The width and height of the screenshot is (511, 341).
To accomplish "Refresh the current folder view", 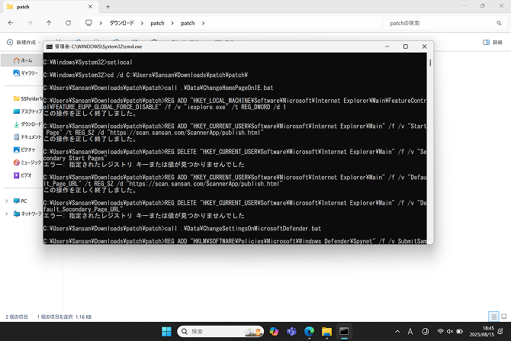I will click(68, 23).
